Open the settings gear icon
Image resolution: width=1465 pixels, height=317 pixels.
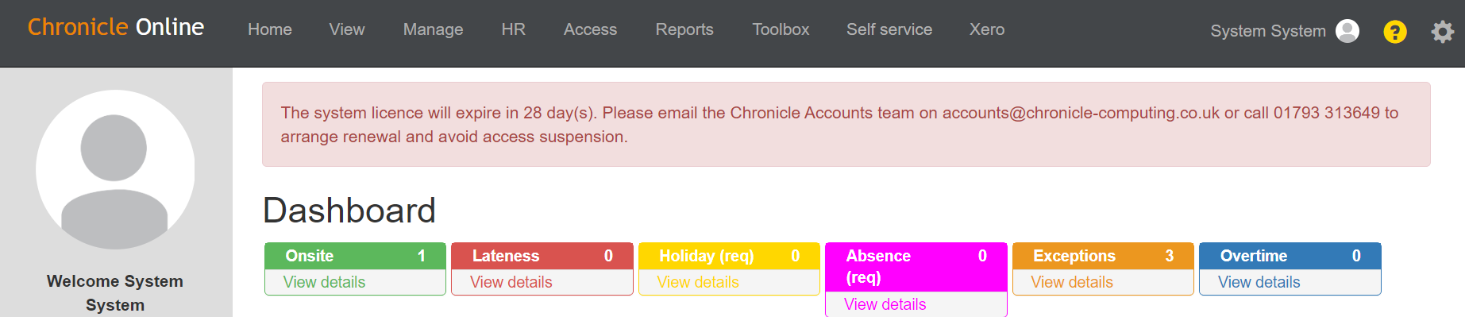pos(1443,32)
